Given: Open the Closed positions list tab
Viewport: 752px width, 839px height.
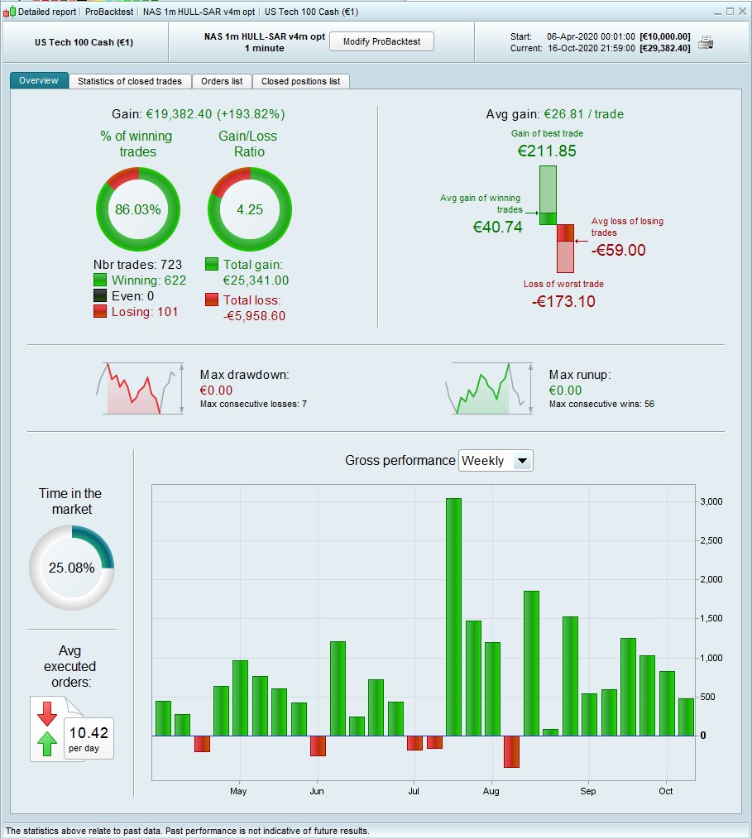Looking at the screenshot, I should pos(300,81).
